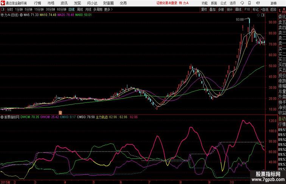
Task: Click the MA5 moving average legend
Action: pos(31,15)
